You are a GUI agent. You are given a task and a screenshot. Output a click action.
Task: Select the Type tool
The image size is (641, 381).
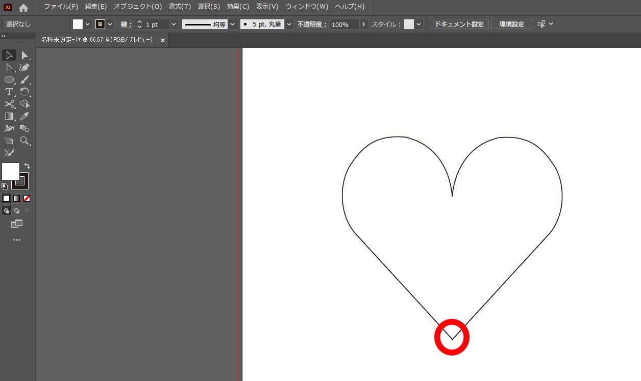point(9,92)
